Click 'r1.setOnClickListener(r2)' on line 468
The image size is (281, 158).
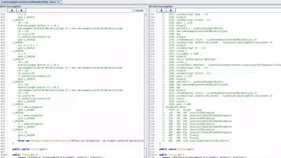[34, 99]
